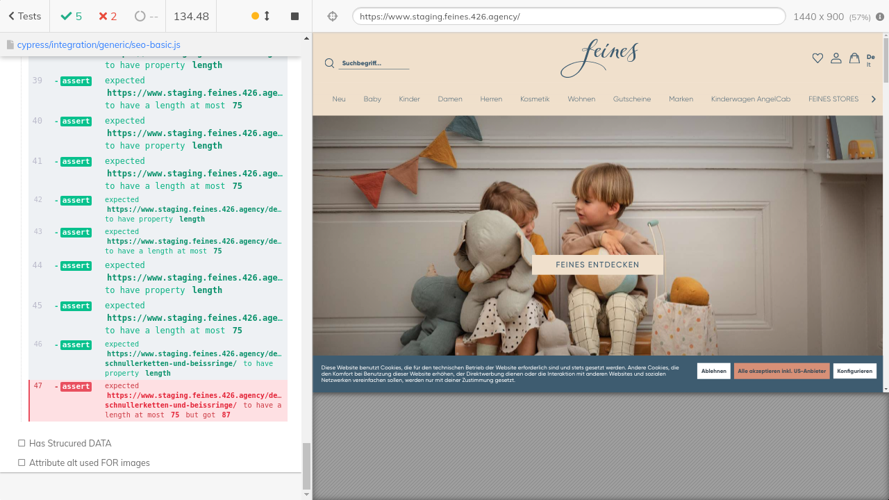Switch site language to It
Viewport: 889px width, 500px height.
868,65
